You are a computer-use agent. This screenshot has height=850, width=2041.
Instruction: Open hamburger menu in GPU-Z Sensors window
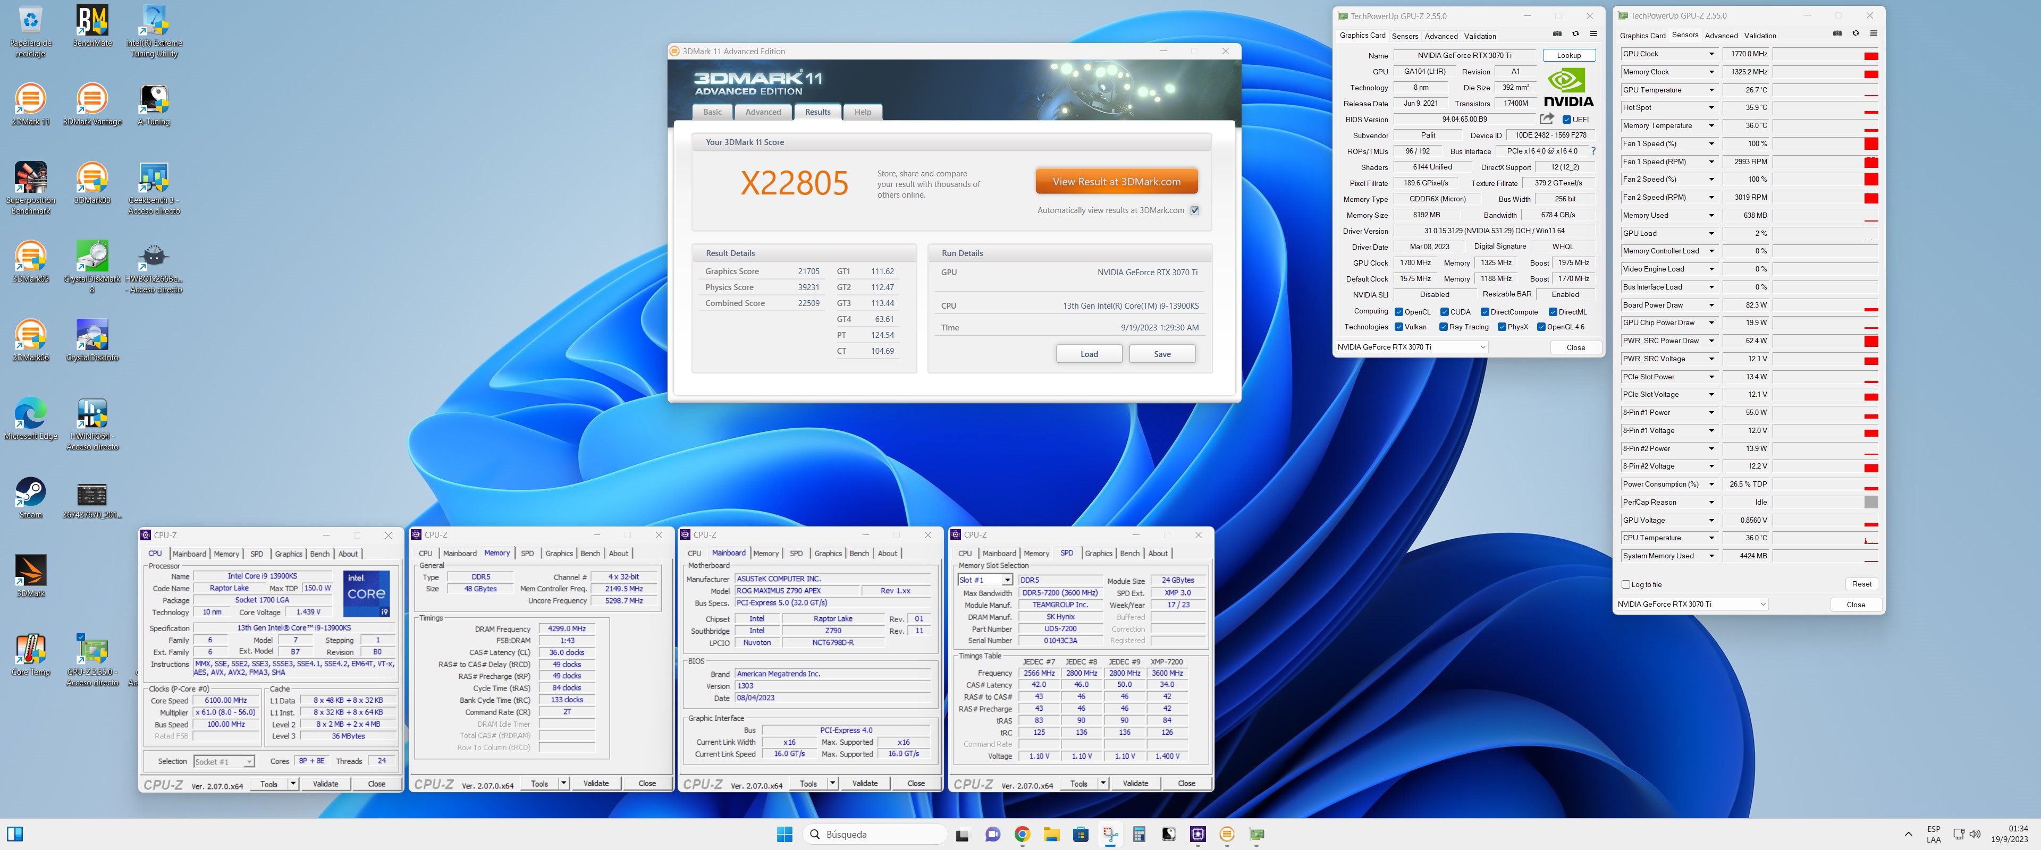click(x=1873, y=33)
